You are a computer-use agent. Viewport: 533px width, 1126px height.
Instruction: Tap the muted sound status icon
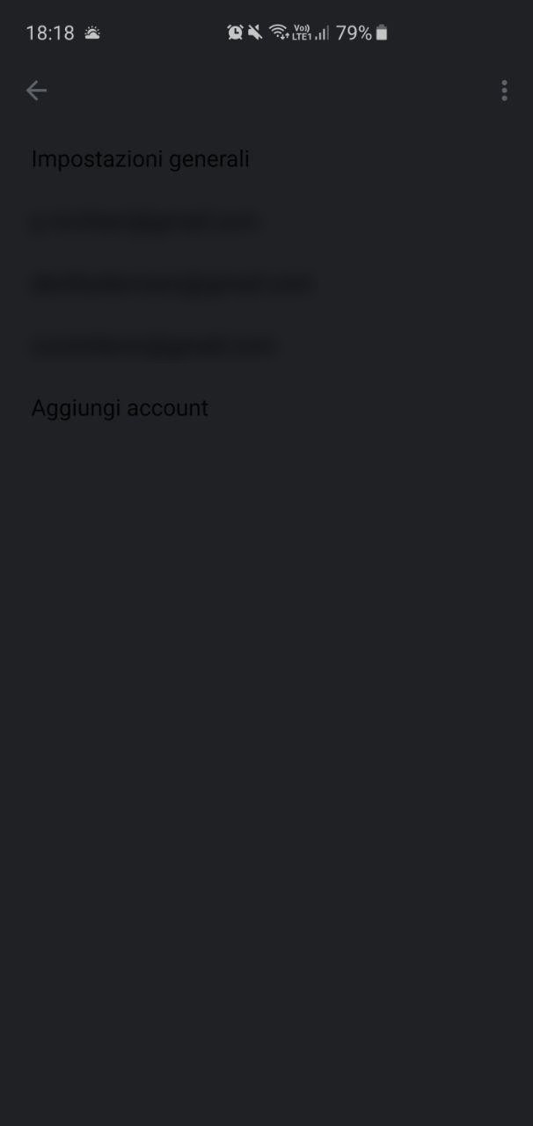255,33
